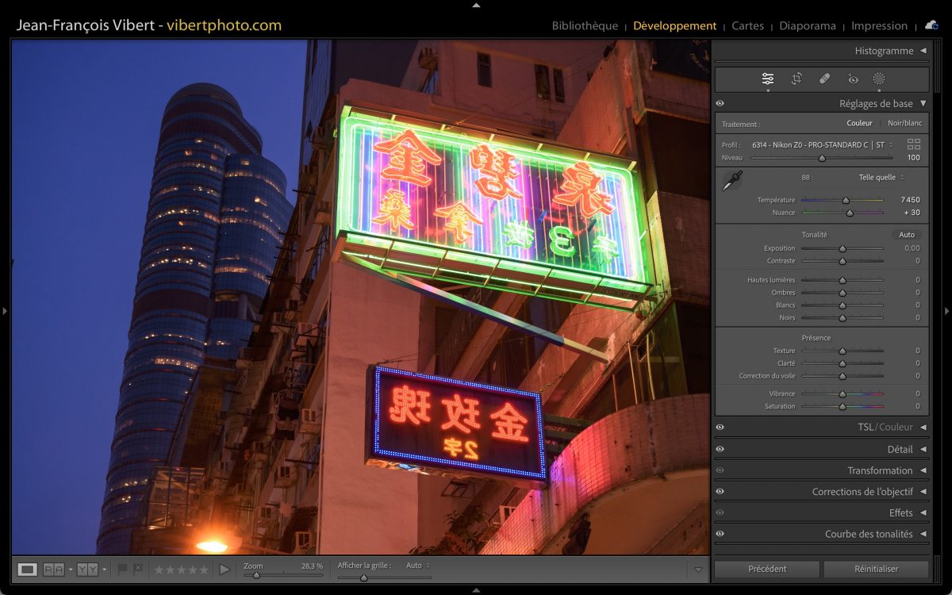Click the Réinitialiser button
The height and width of the screenshot is (595, 952).
876,569
